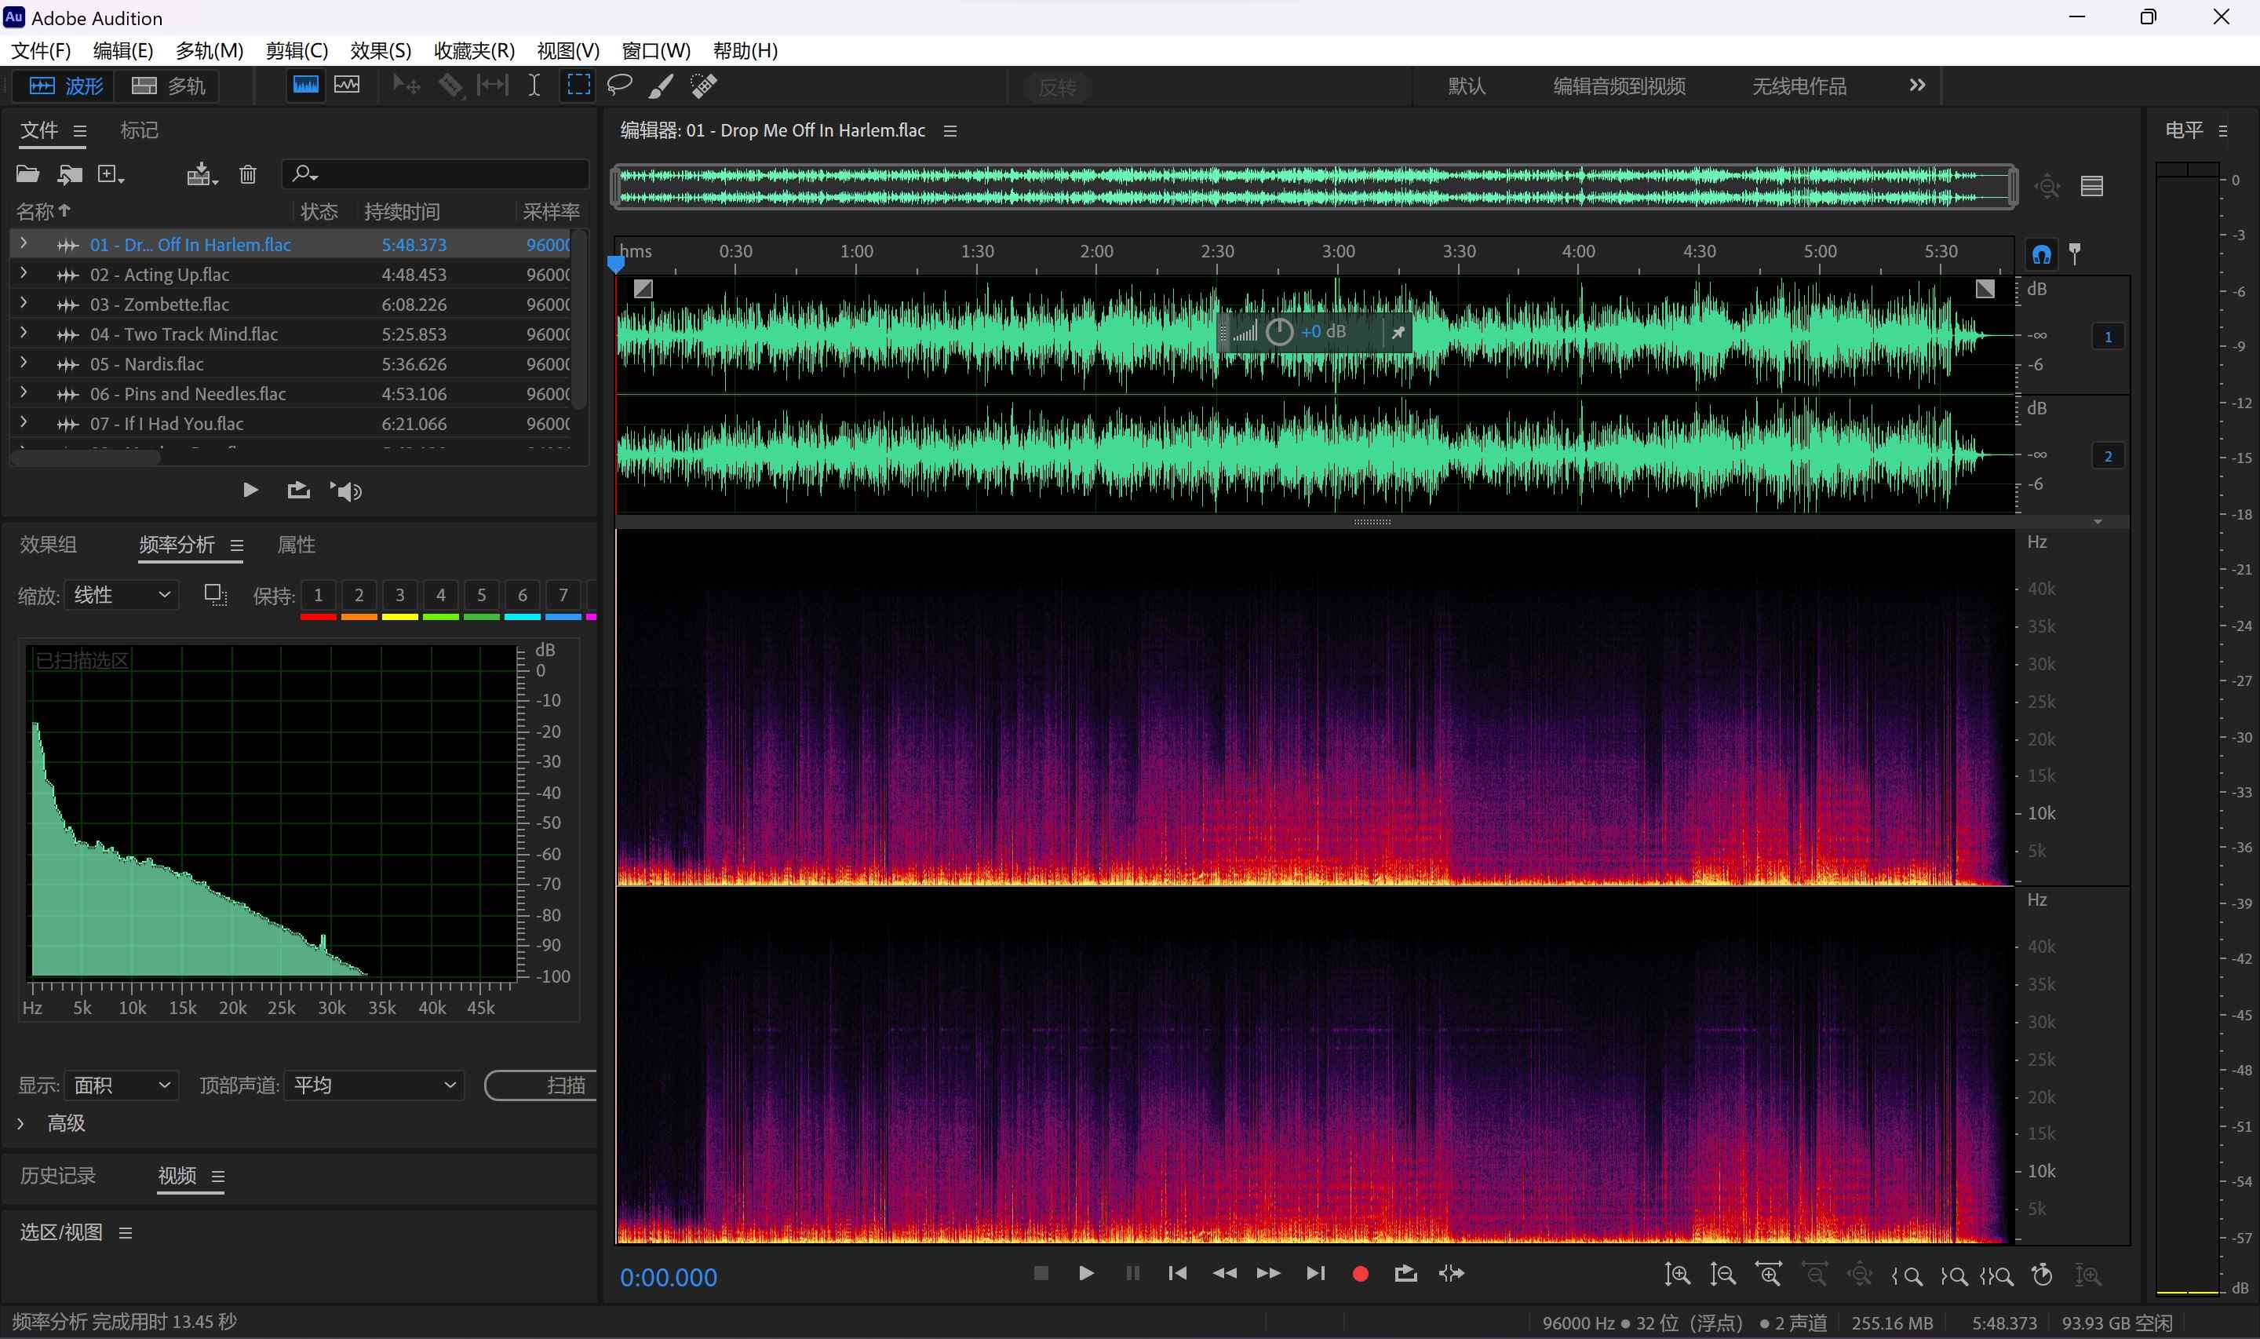The width and height of the screenshot is (2260, 1339).
Task: Toggle spectral frequency headphone icon
Action: click(2041, 254)
